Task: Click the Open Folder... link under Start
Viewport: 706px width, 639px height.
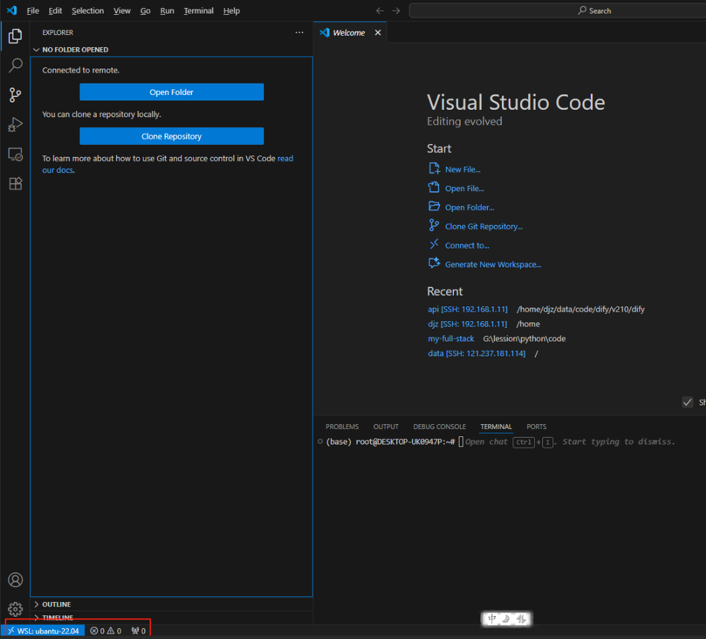Action: pyautogui.click(x=470, y=207)
